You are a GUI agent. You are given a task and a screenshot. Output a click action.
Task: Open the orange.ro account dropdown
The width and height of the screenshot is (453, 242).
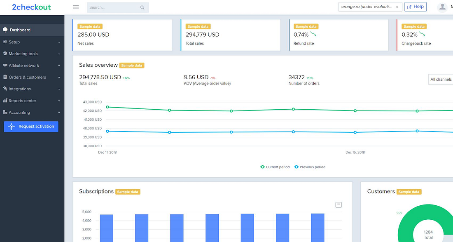pos(370,7)
